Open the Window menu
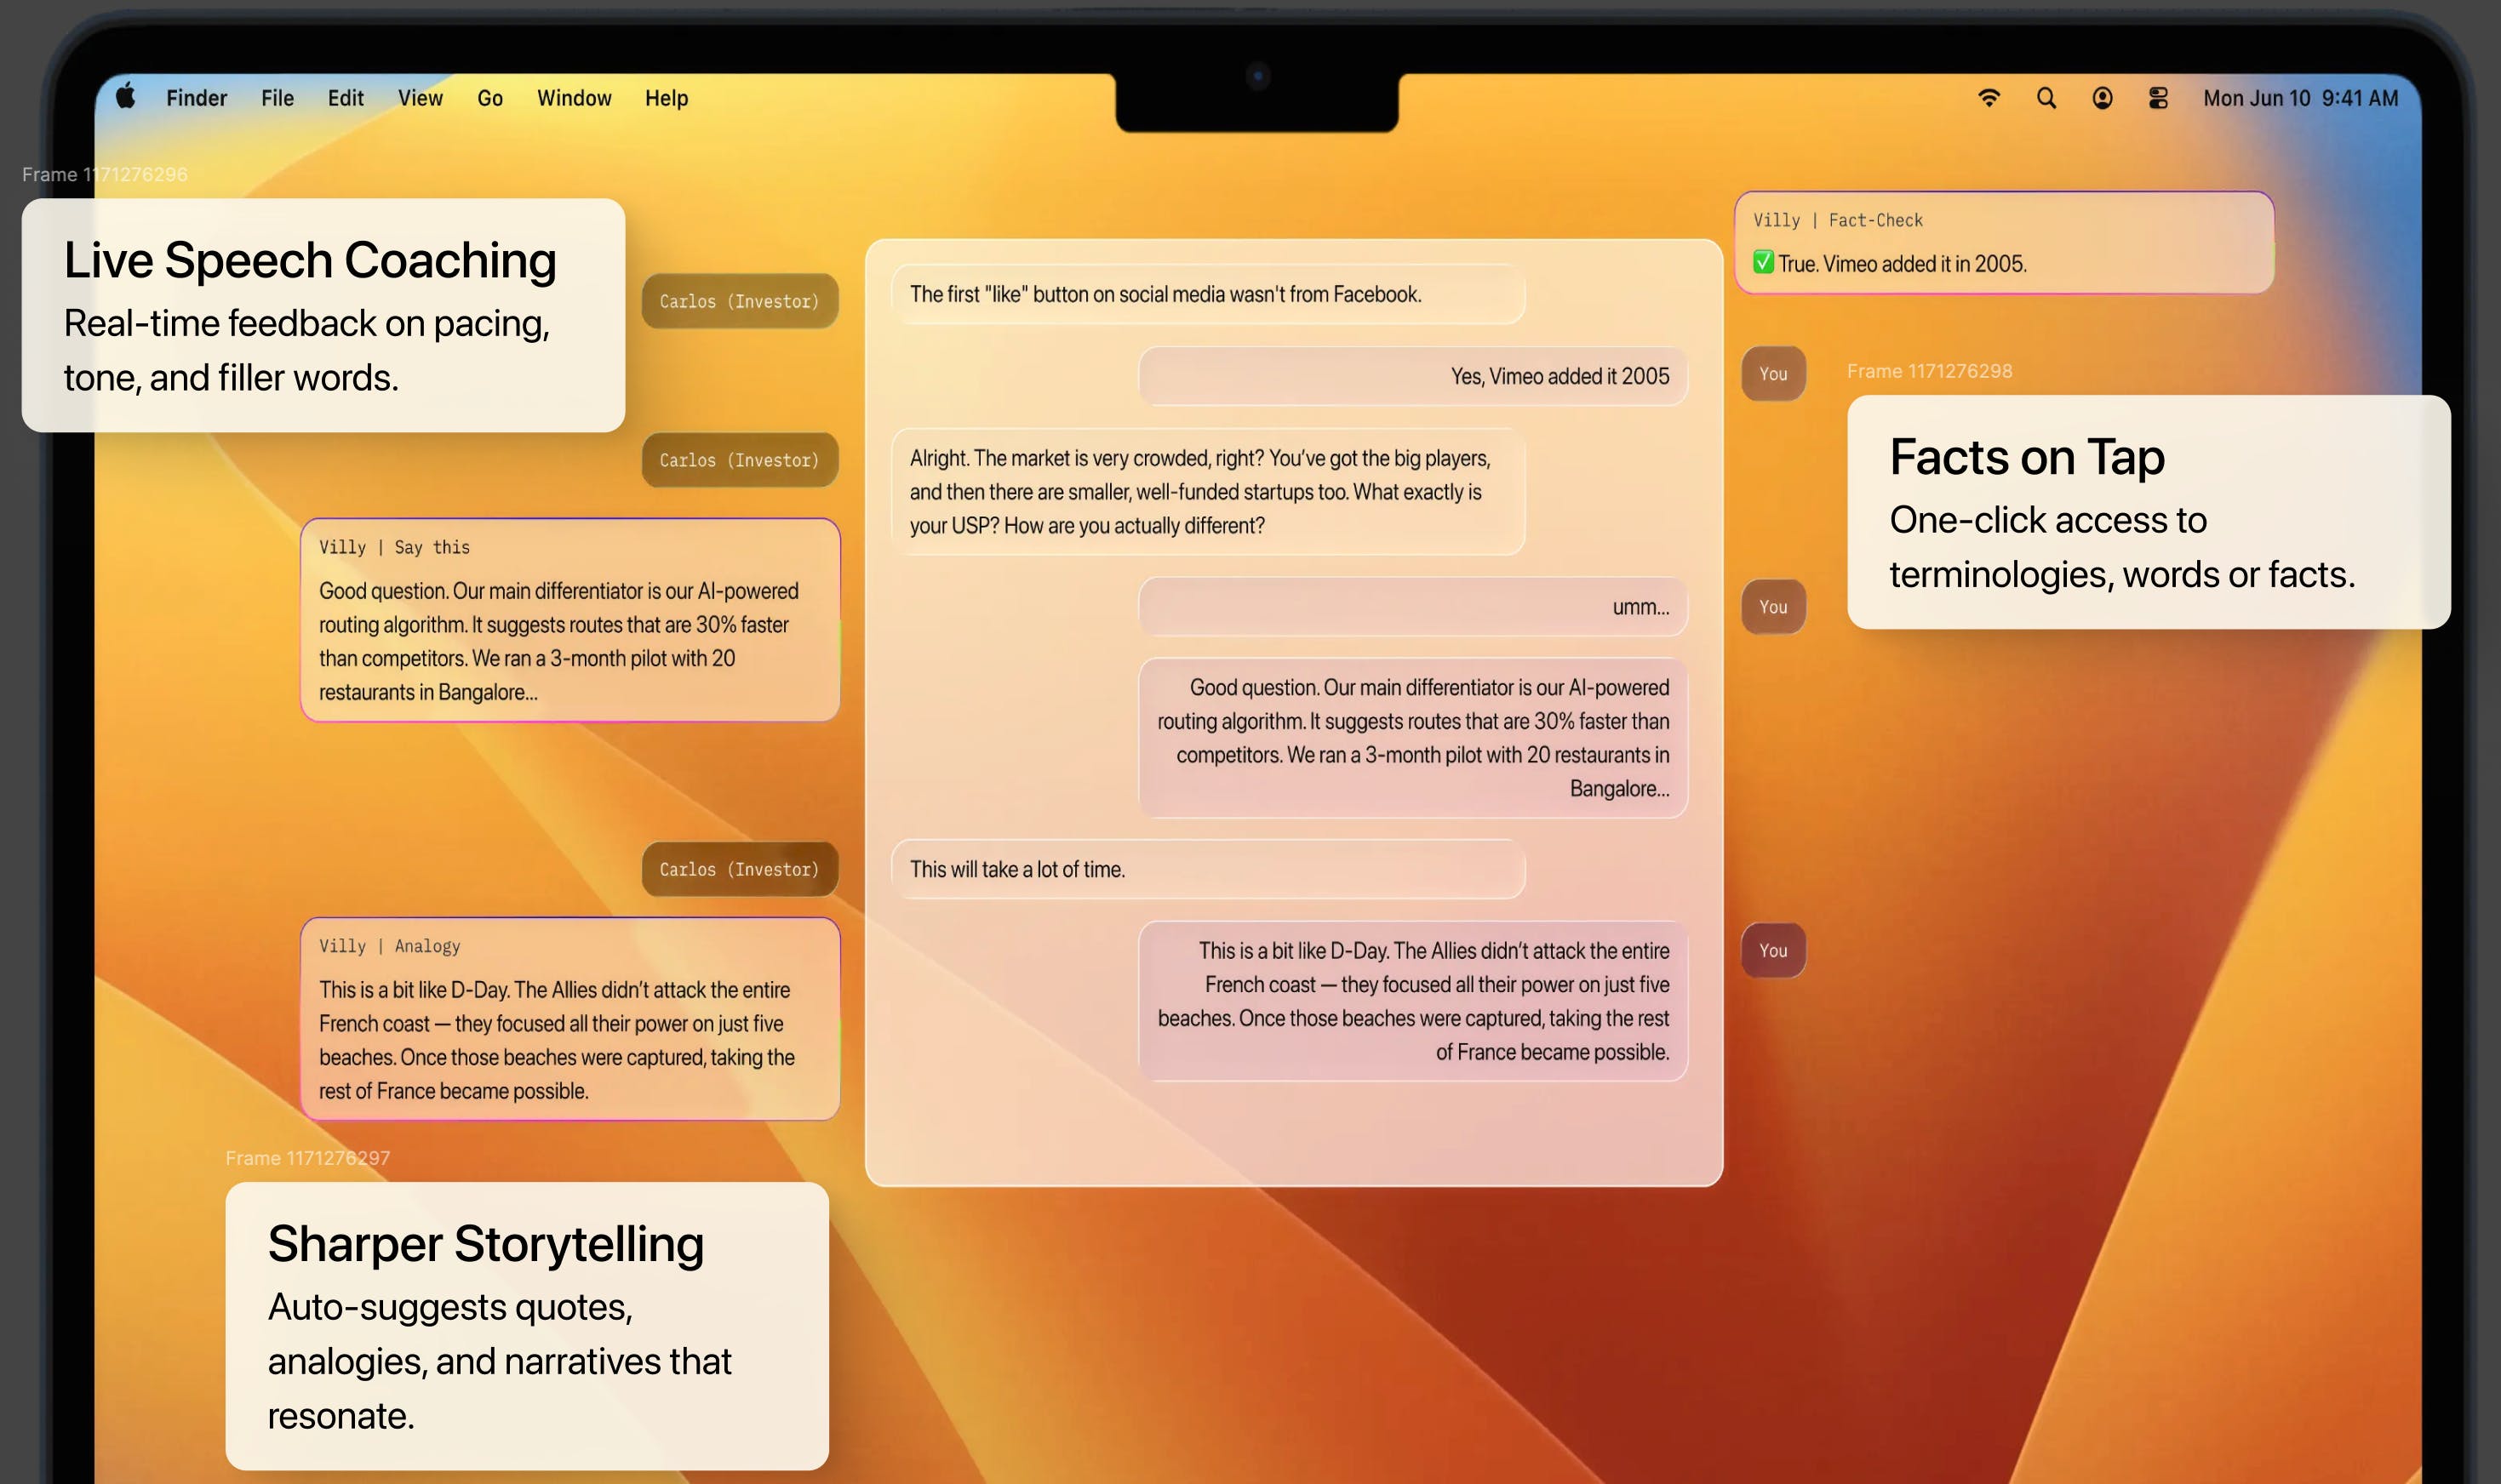 [x=573, y=98]
